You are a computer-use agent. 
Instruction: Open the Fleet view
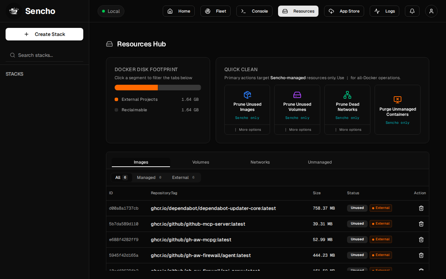point(216,11)
